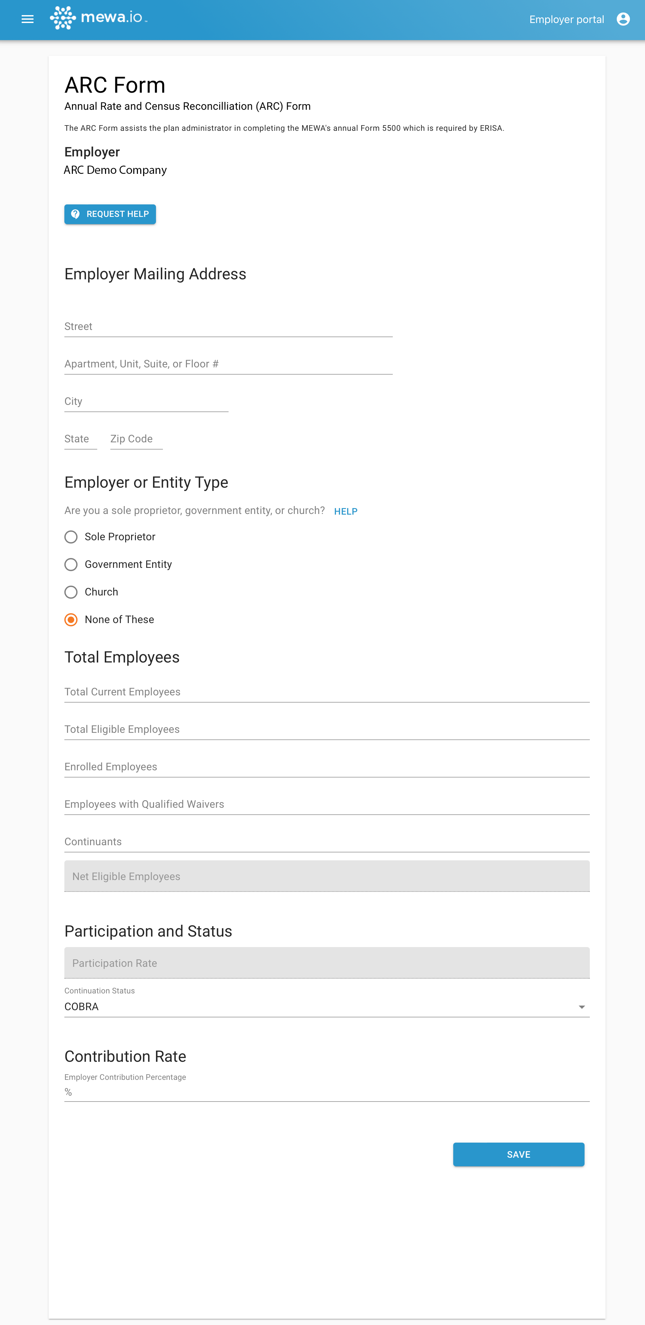Open the HELP link for entity type
Screen dimensions: 645x1325
pyautogui.click(x=345, y=511)
